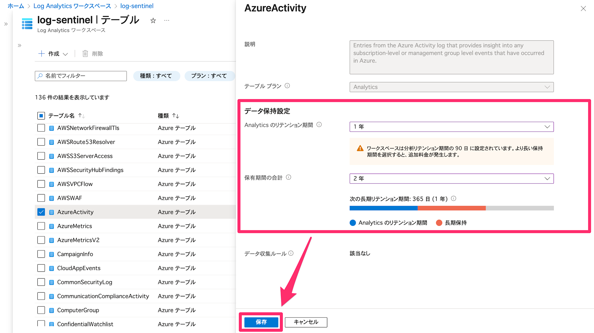Check the CloudAppEvents checkbox
Image resolution: width=594 pixels, height=333 pixels.
[x=41, y=268]
